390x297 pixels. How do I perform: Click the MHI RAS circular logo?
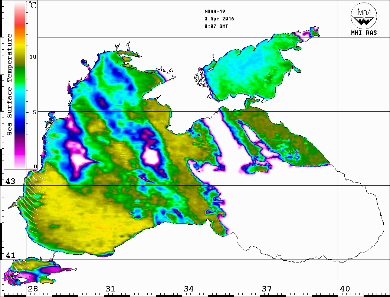click(364, 16)
